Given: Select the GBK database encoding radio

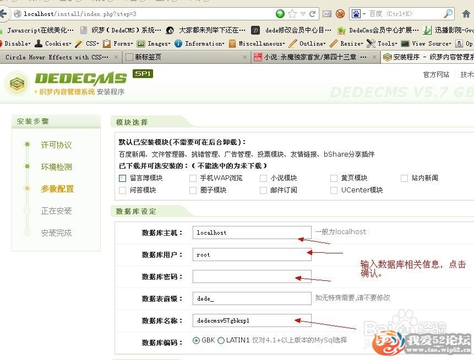Looking at the screenshot, I should pyautogui.click(x=196, y=341).
